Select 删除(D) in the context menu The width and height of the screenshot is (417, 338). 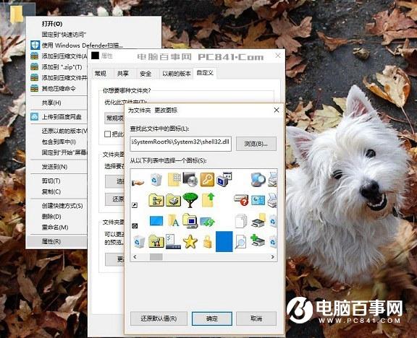click(x=51, y=217)
